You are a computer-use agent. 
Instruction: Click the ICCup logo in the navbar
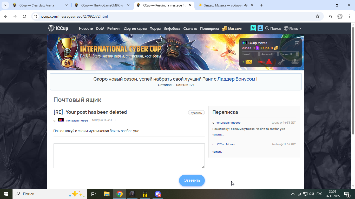coord(58,28)
